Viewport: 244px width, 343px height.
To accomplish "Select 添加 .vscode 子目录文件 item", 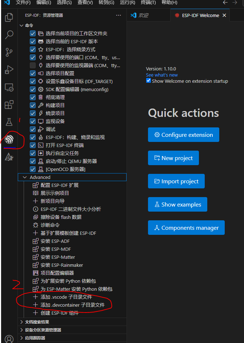I will coord(66,297).
